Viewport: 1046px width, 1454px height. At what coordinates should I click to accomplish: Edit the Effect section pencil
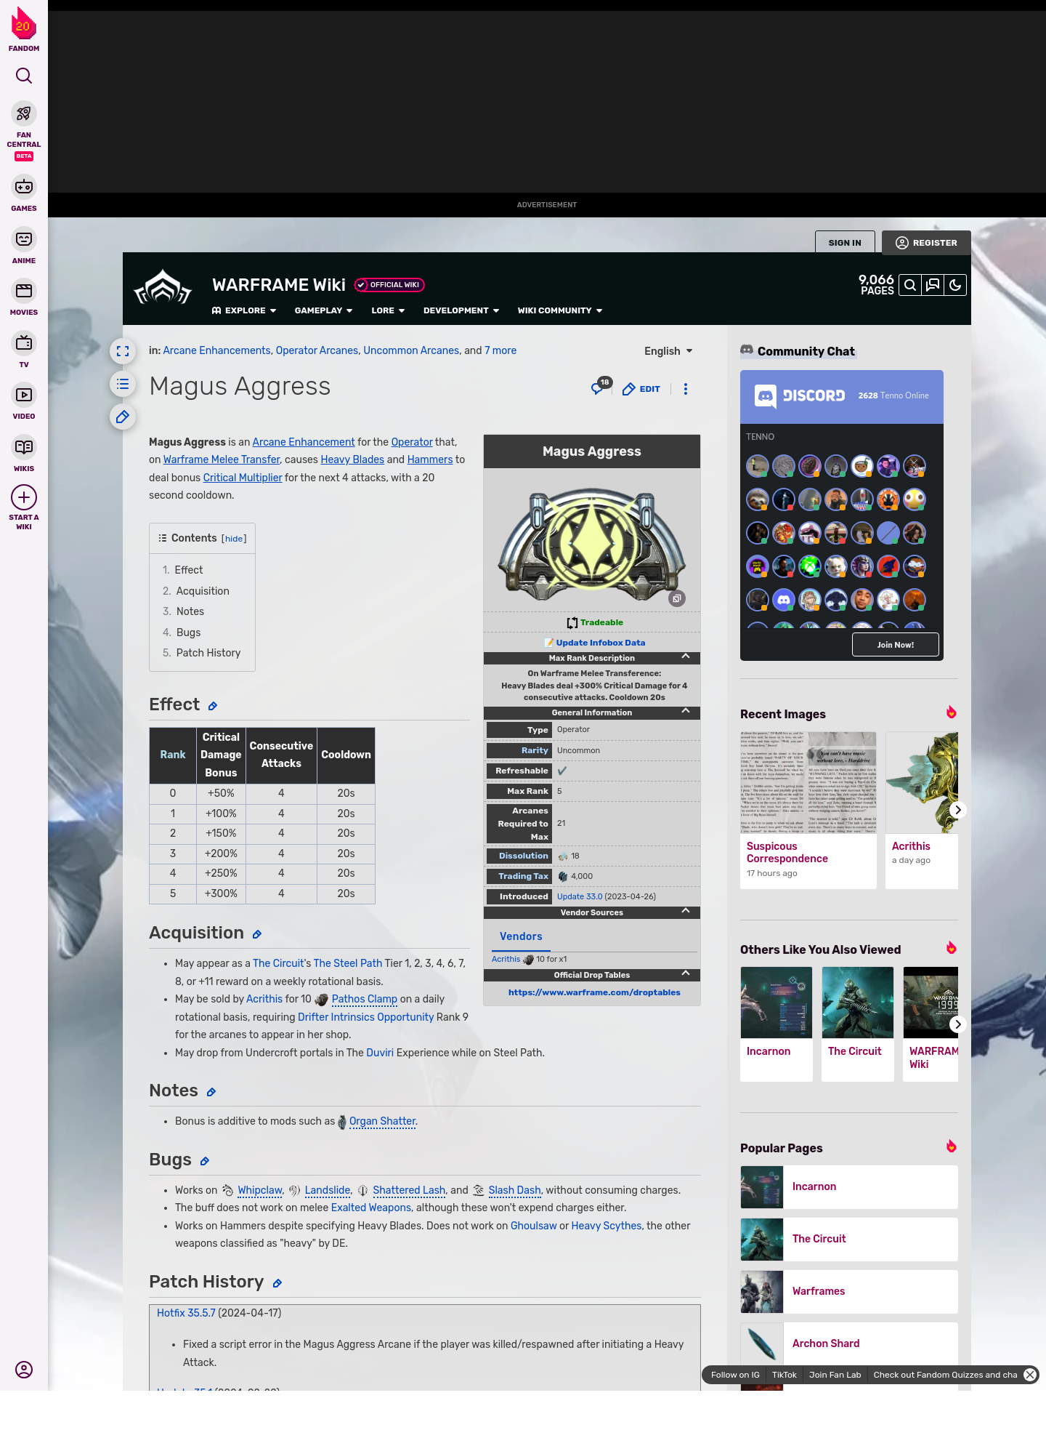(x=213, y=706)
